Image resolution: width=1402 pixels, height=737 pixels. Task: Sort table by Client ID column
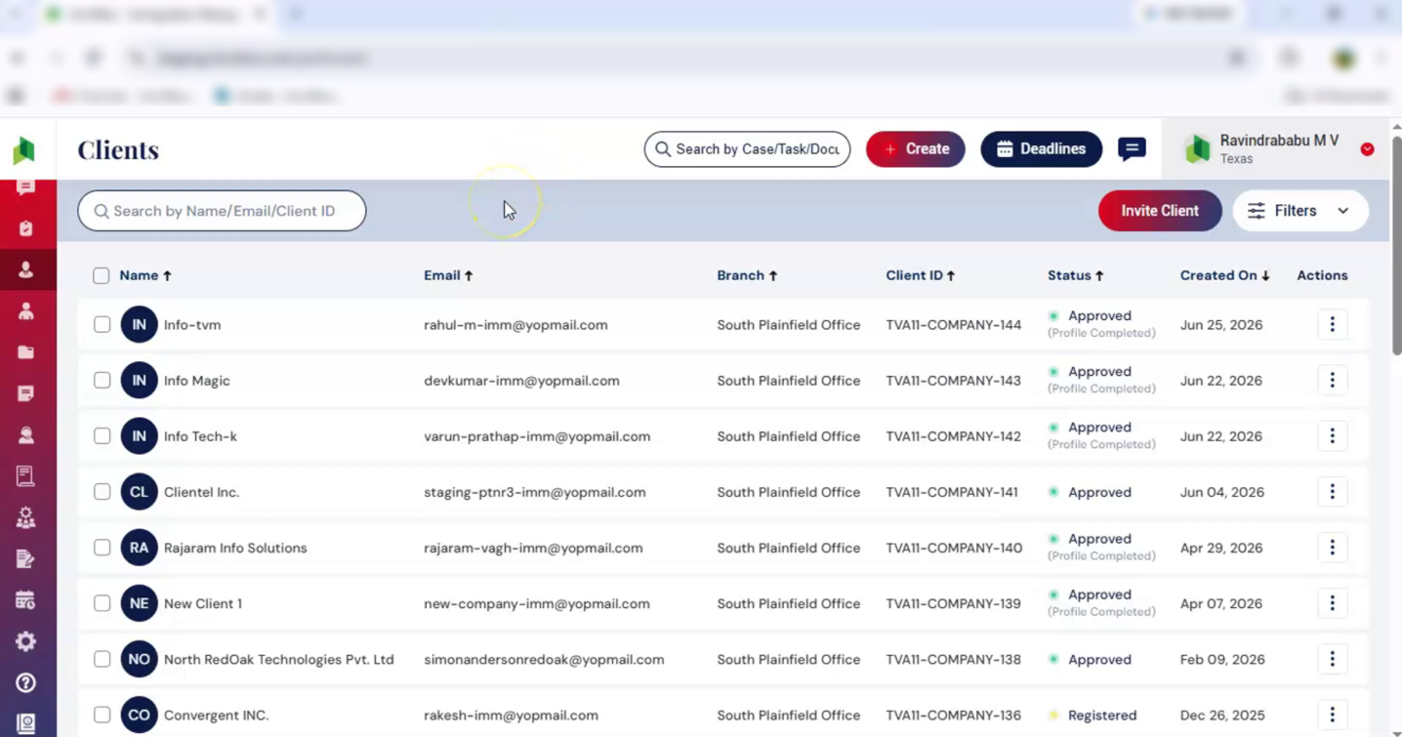[x=920, y=275]
